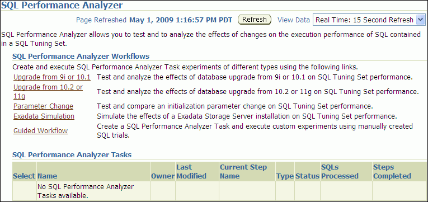Click the Last Modified column header
This screenshot has width=428, height=202.
(x=191, y=171)
